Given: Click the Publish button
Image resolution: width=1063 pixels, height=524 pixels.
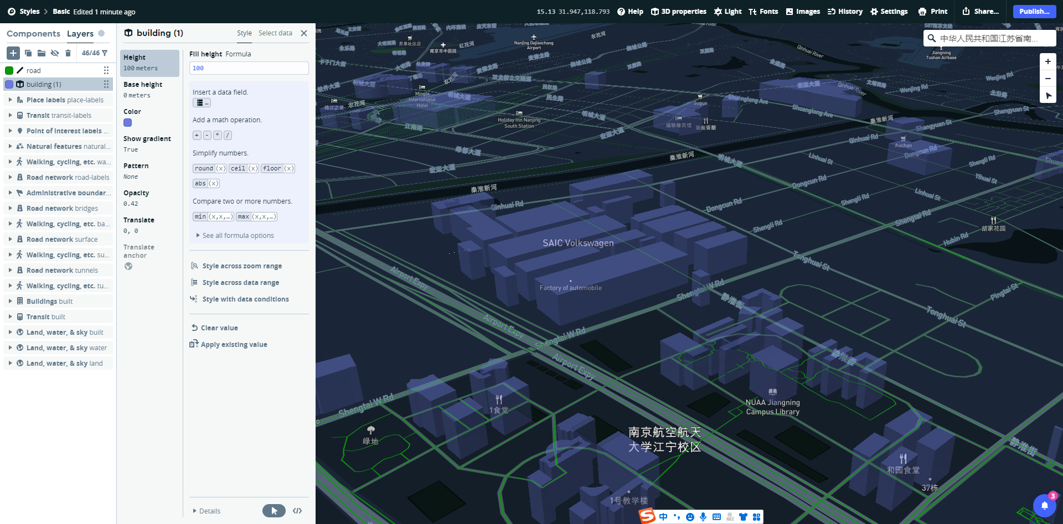Looking at the screenshot, I should point(1034,11).
